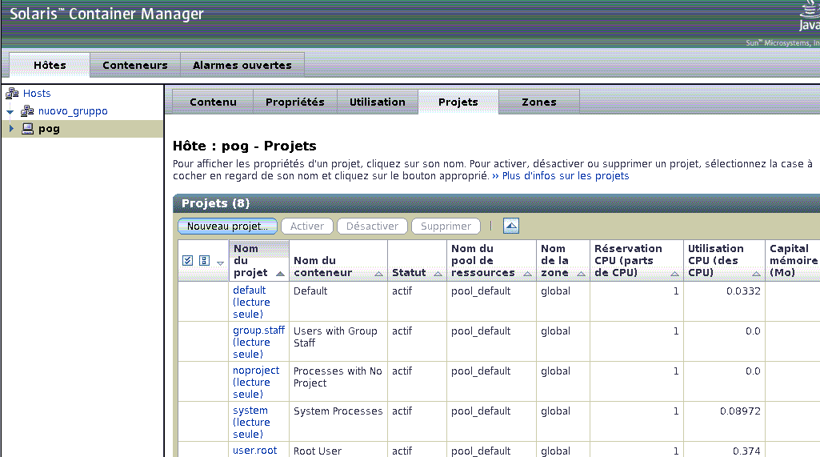Image resolution: width=820 pixels, height=457 pixels.
Task: Switch to the Hôtes tab
Action: [50, 65]
